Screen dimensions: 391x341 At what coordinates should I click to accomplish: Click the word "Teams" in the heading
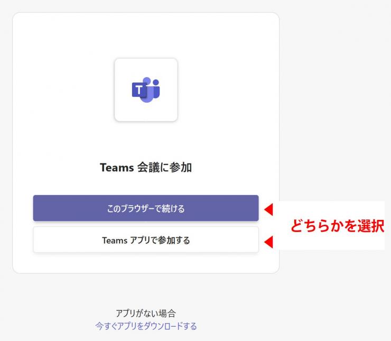115,168
